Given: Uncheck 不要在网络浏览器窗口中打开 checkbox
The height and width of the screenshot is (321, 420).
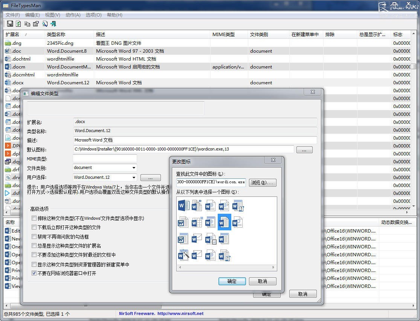Looking at the screenshot, I should pos(34,273).
